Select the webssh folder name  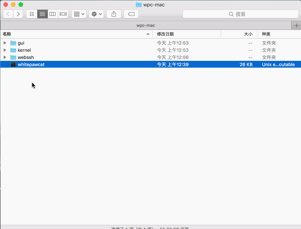click(26, 57)
